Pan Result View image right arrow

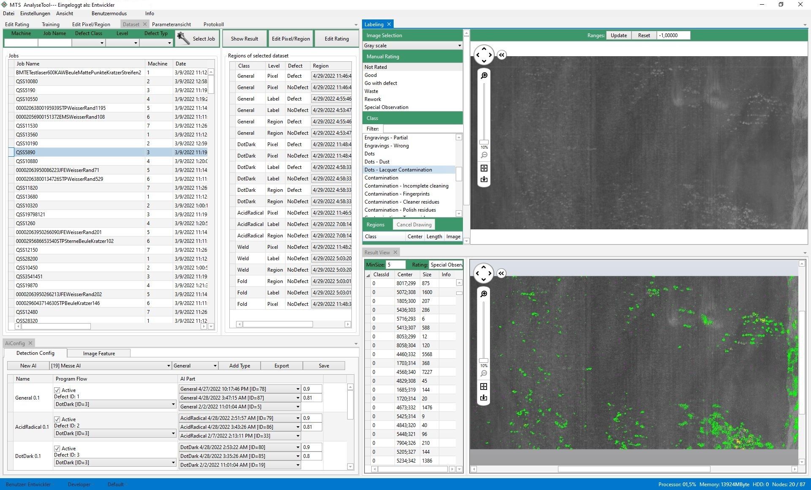[x=490, y=273]
